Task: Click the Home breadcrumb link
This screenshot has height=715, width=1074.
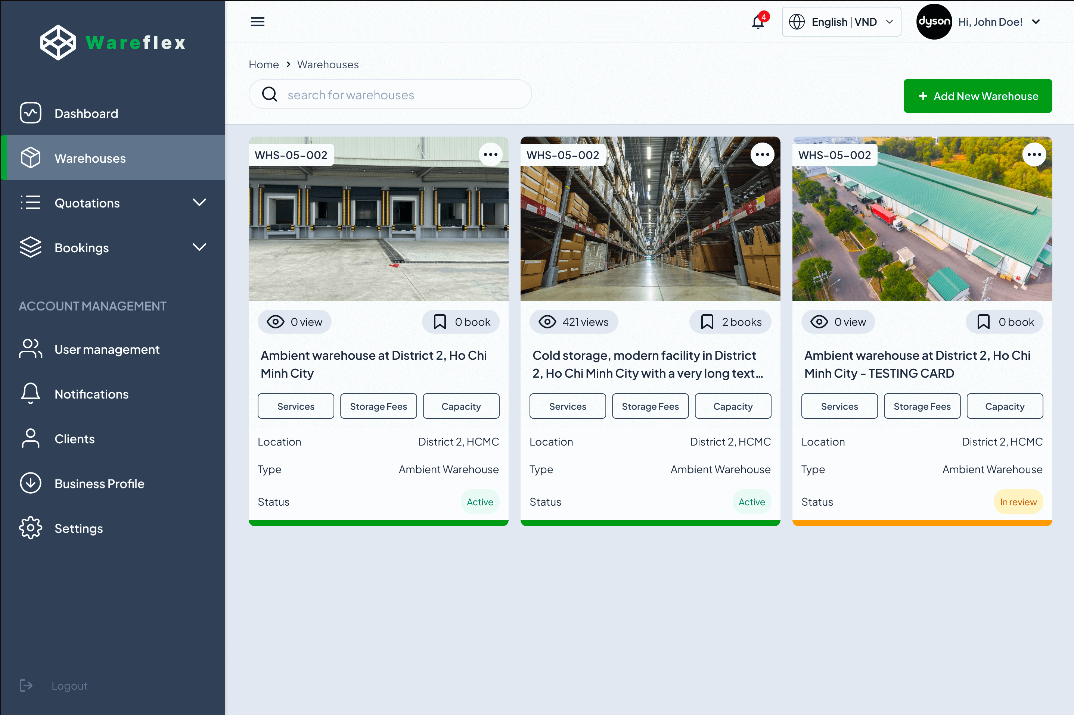Action: click(264, 64)
